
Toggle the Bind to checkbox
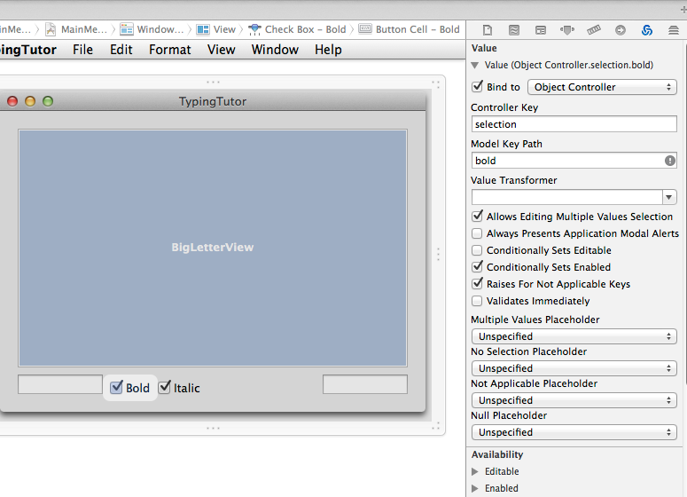pos(477,86)
